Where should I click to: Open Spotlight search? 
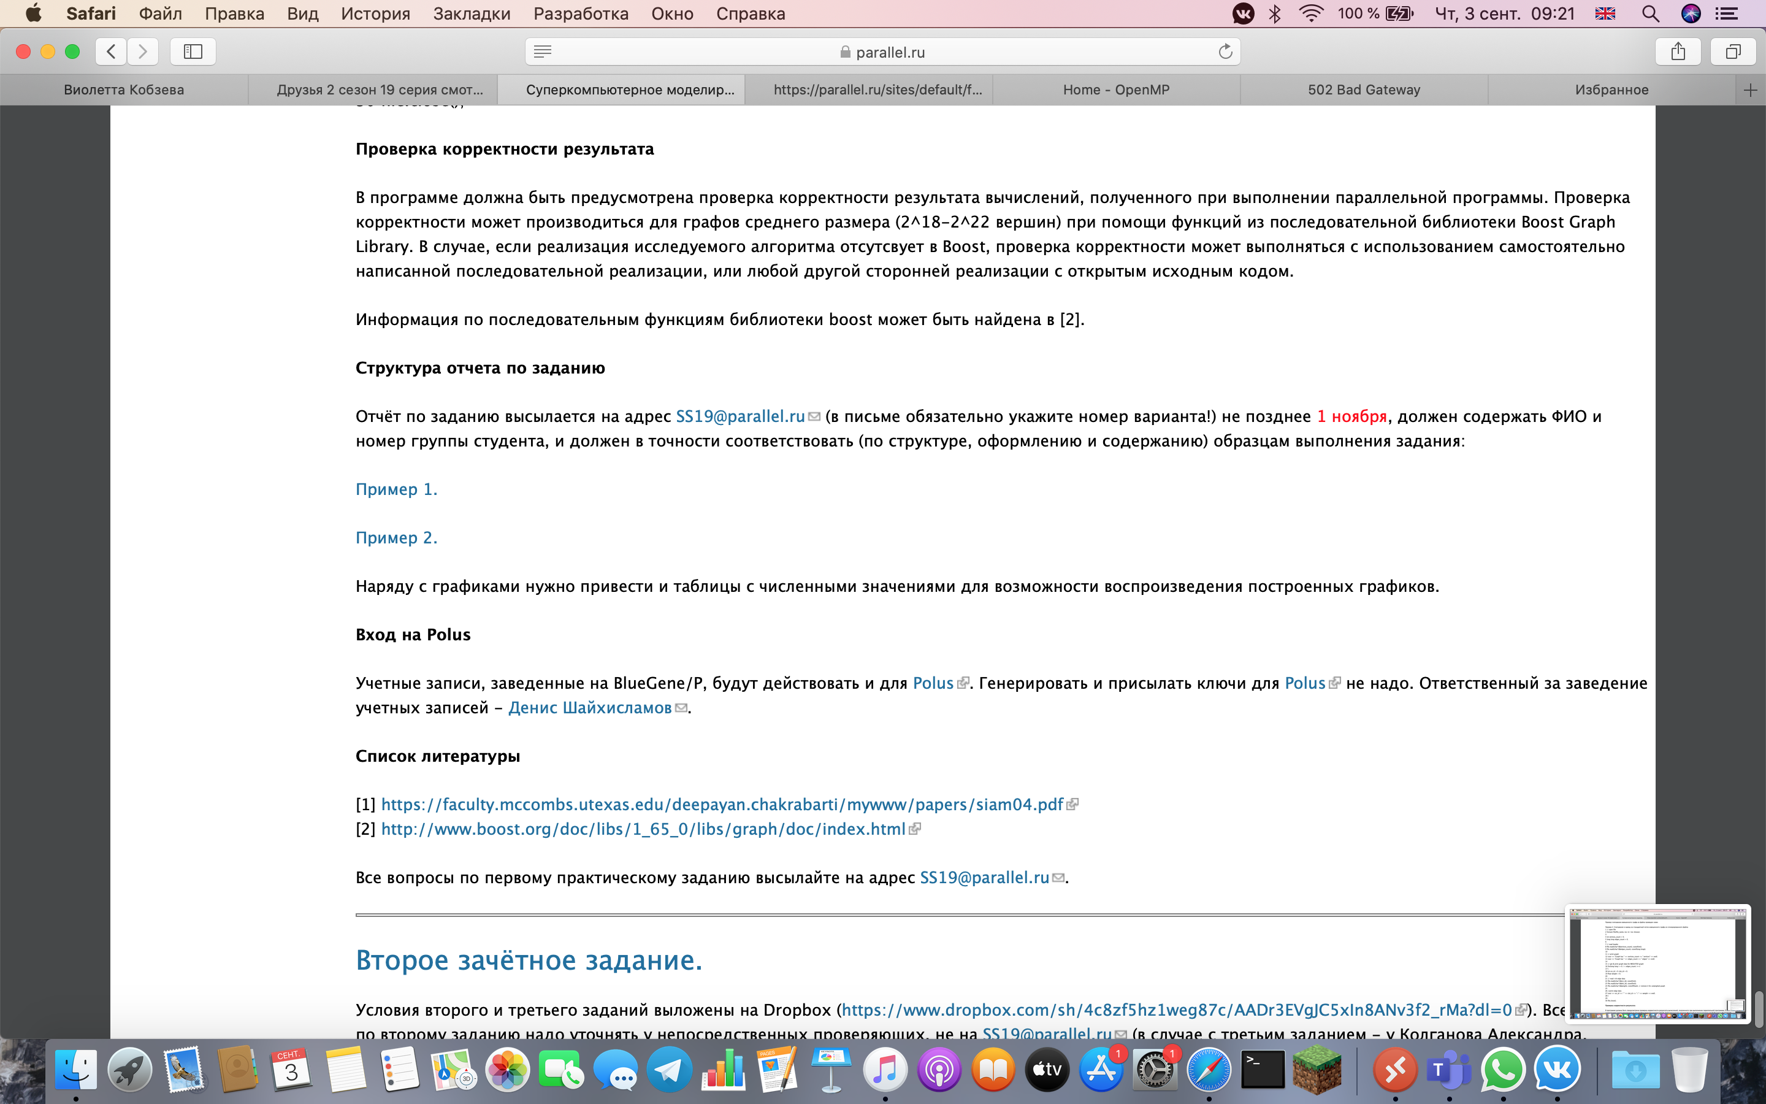pyautogui.click(x=1651, y=13)
